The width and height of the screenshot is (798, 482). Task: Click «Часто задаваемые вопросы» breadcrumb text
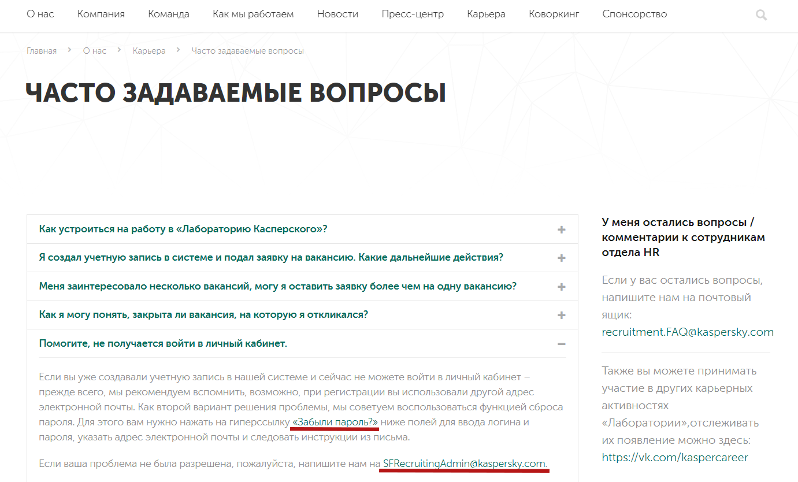click(x=248, y=51)
